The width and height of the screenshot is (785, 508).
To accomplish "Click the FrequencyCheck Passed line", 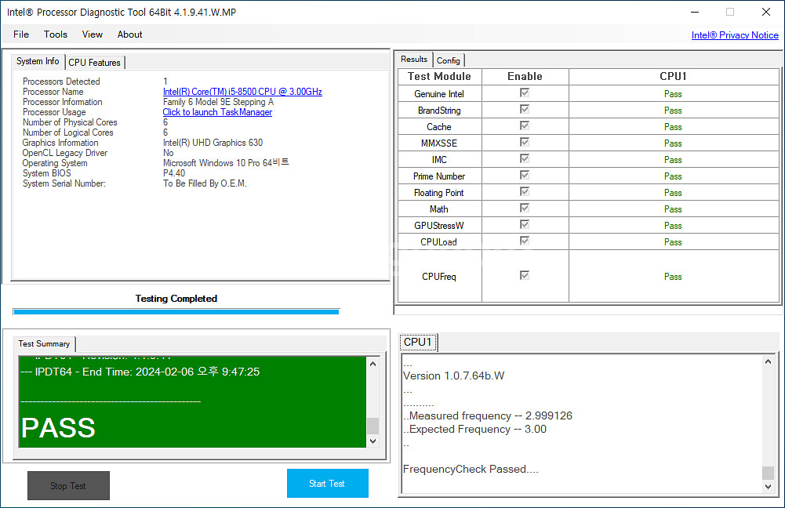I will click(x=471, y=470).
